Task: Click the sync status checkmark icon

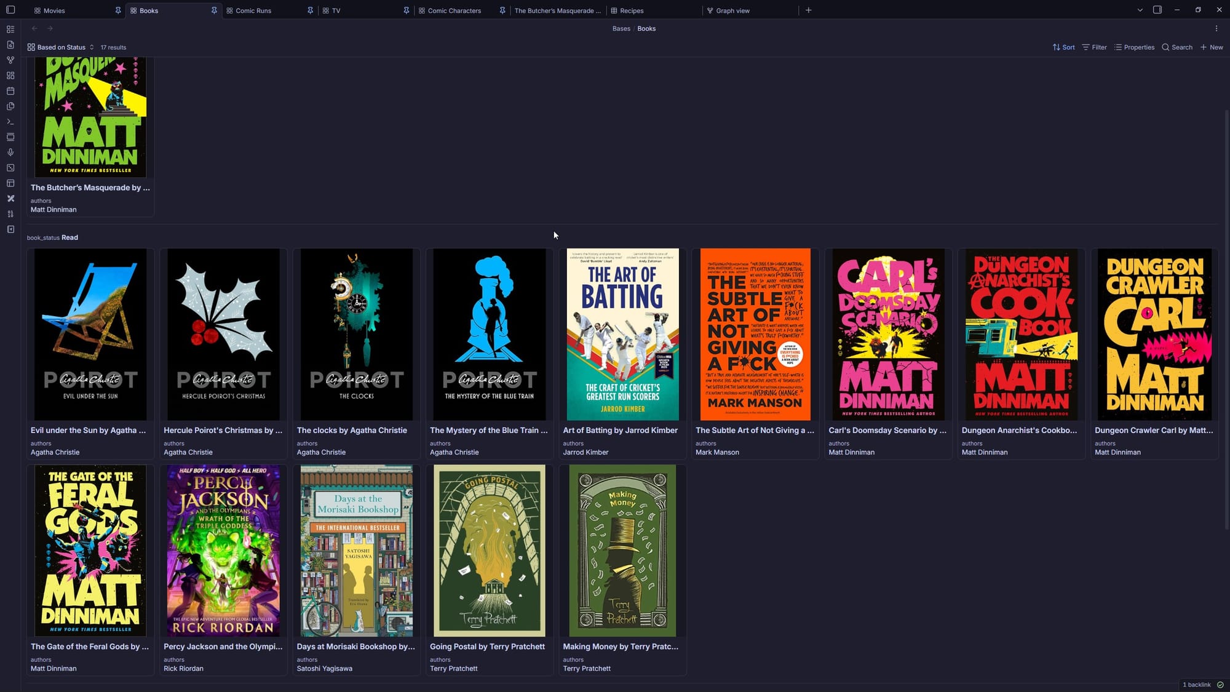Action: tap(1220, 685)
